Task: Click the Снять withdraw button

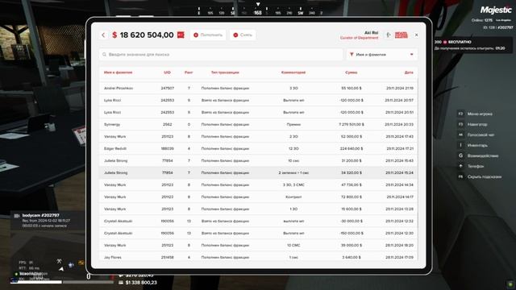Action: coord(243,35)
